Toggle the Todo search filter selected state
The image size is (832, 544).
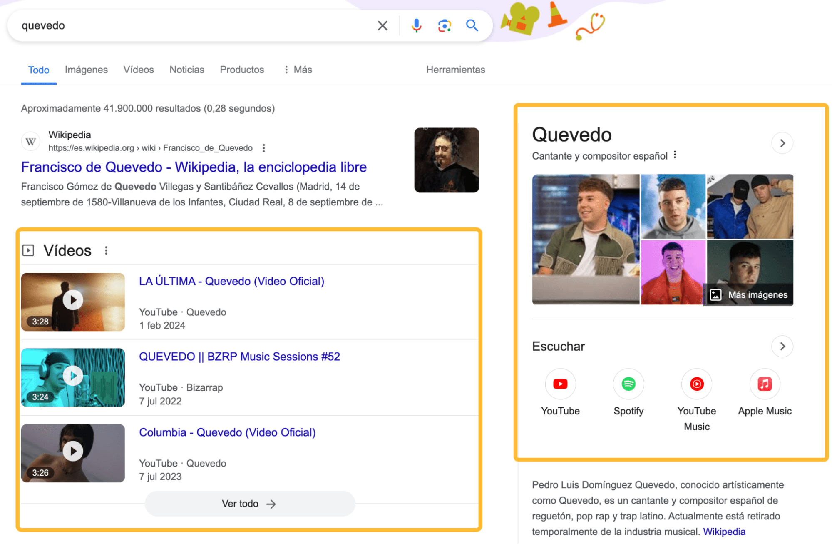pyautogui.click(x=39, y=69)
